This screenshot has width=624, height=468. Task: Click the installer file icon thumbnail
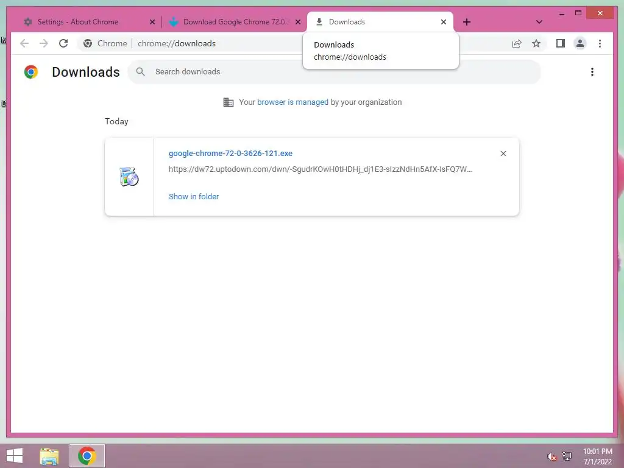point(129,177)
